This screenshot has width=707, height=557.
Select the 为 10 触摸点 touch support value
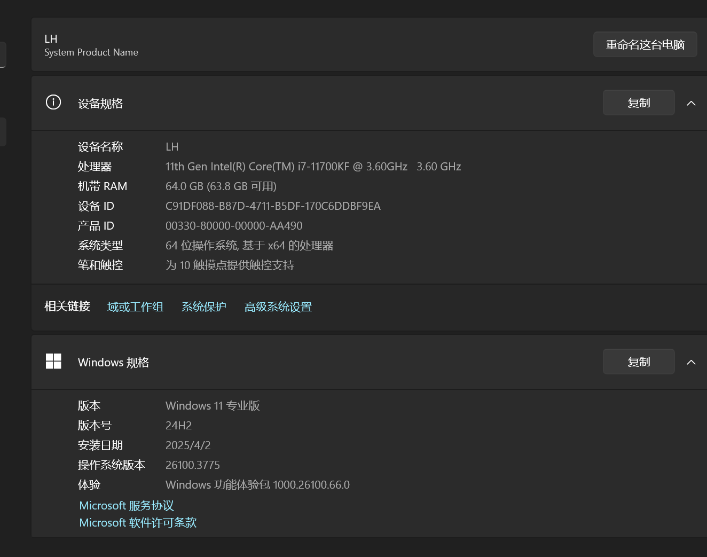(230, 265)
